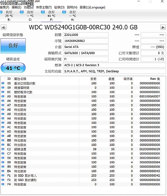Click the supported features field with DevSleep
Image resolution: width=167 pixels, height=196 pixels.
coord(114,71)
